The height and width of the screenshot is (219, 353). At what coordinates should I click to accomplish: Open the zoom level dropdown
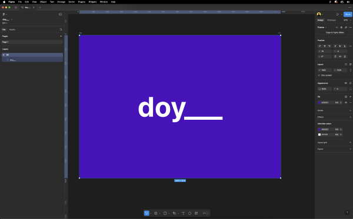(x=347, y=20)
